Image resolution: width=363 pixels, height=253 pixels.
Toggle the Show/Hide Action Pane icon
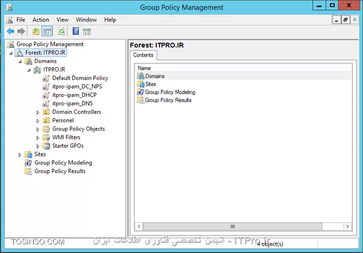point(87,31)
